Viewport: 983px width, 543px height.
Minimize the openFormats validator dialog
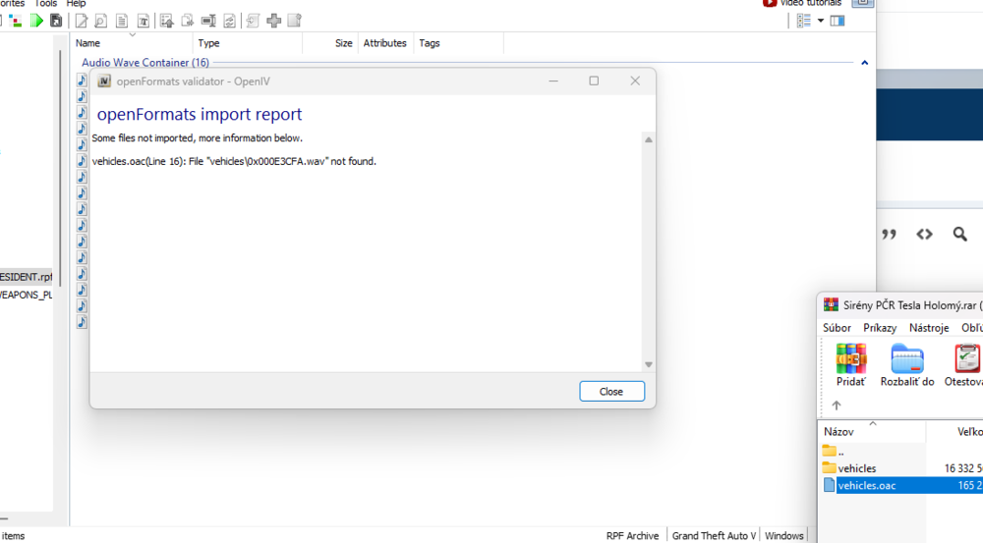[x=552, y=81]
